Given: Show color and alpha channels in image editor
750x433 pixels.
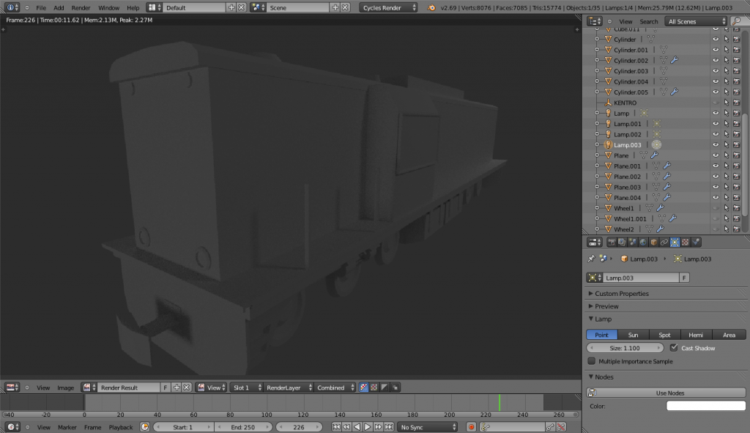Looking at the screenshot, I should (x=363, y=388).
